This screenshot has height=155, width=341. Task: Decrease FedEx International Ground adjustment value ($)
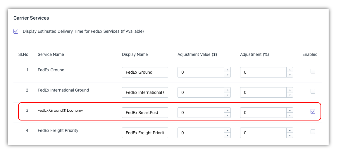(227, 95)
